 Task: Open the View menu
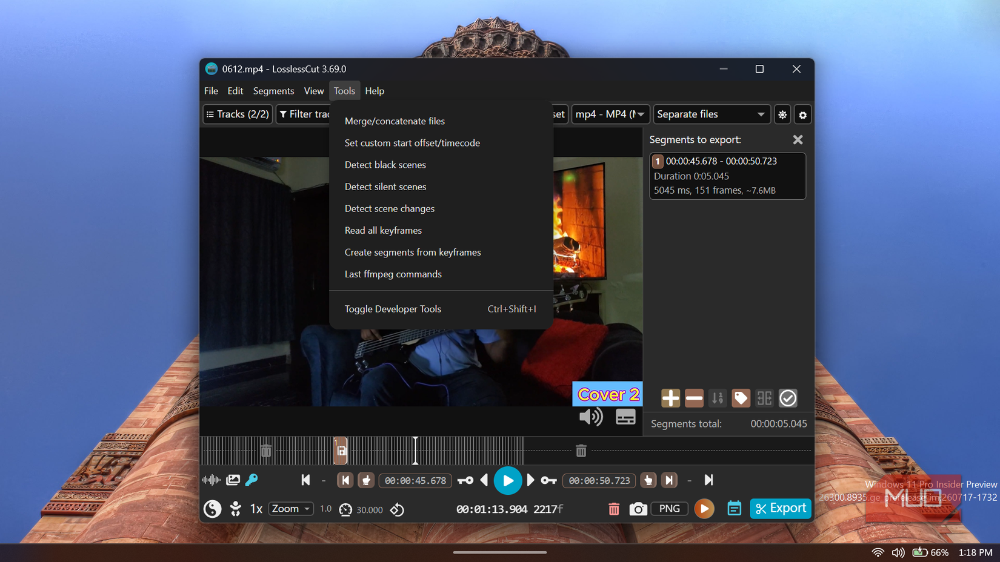313,91
